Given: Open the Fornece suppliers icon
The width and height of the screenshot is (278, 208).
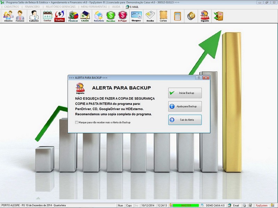Looking at the screenshot, I should (20, 16).
